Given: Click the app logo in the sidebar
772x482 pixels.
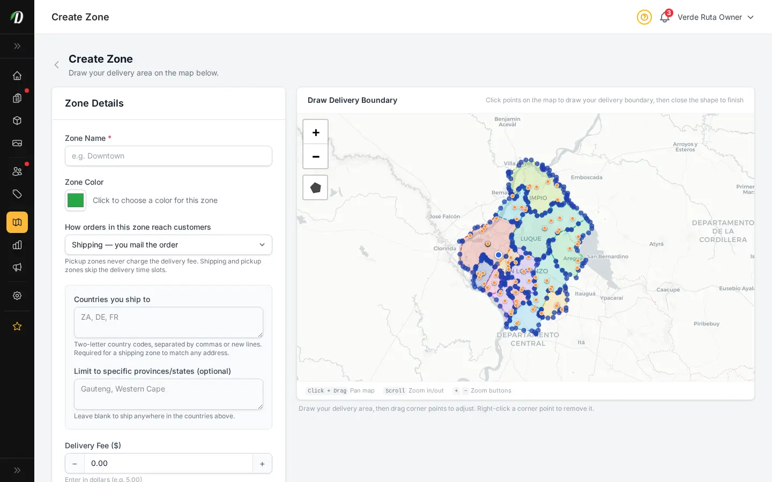Looking at the screenshot, I should (x=17, y=17).
